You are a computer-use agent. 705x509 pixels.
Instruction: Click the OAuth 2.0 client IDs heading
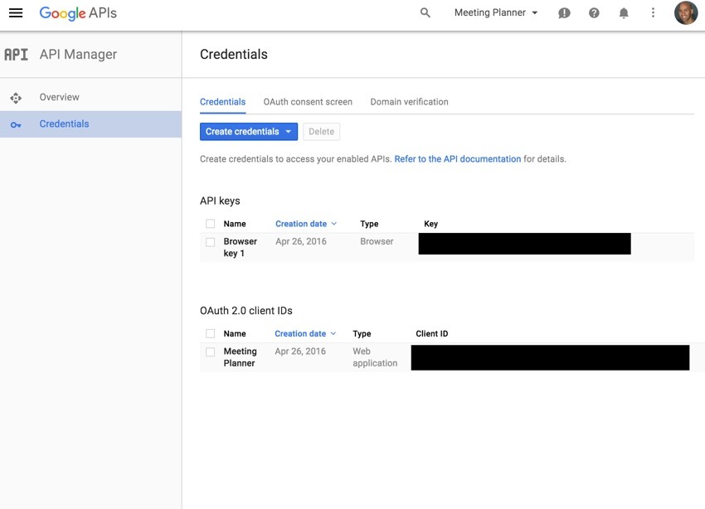tap(246, 311)
